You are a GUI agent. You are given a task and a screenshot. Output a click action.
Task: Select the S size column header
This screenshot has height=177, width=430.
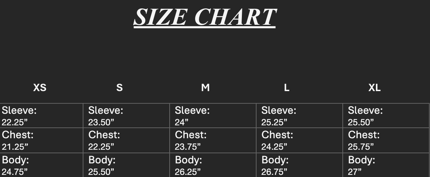120,88
